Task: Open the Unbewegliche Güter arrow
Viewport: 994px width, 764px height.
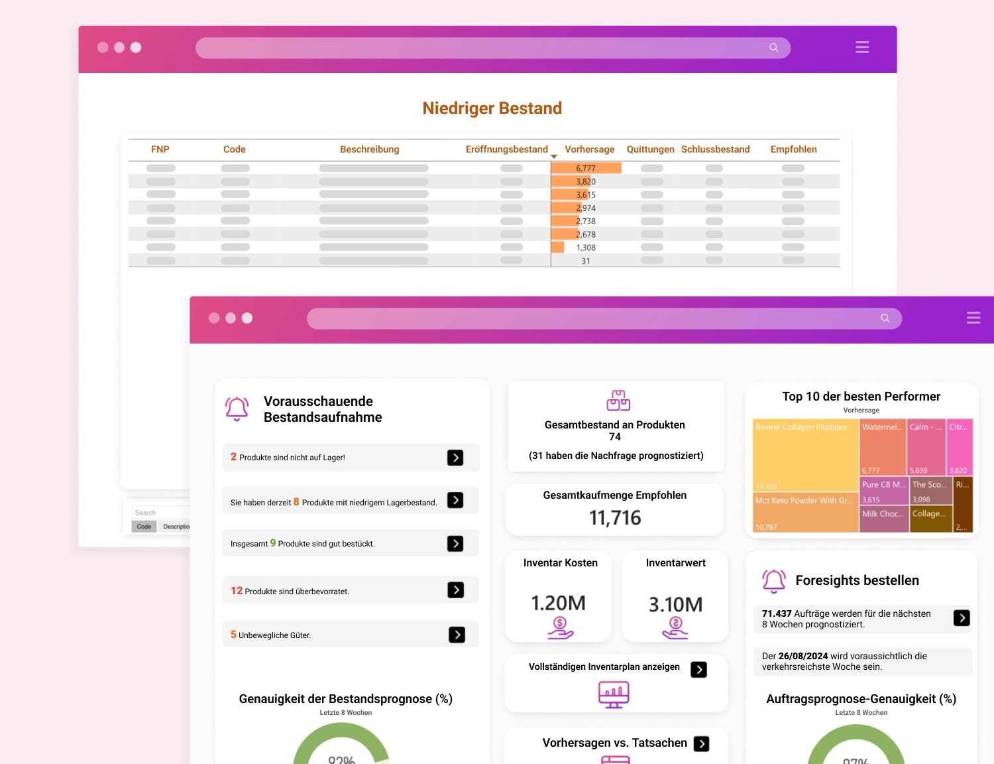Action: [457, 635]
